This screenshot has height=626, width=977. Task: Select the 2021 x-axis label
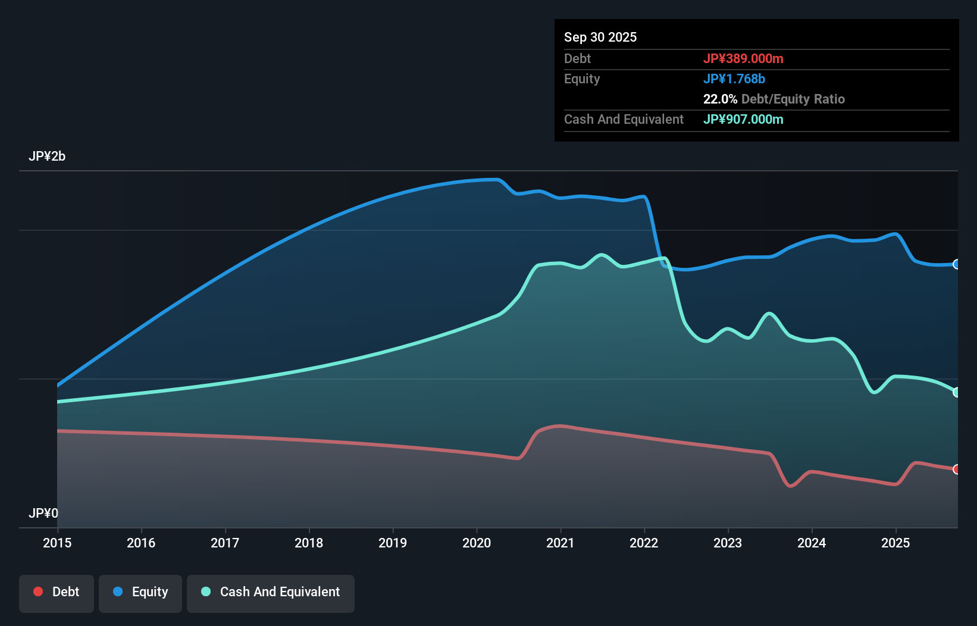click(560, 543)
